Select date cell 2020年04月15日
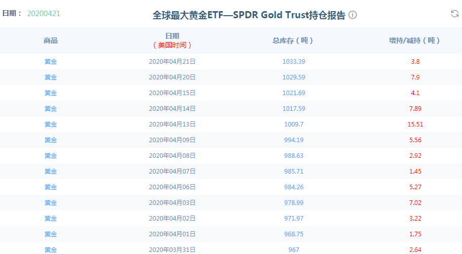Viewport: 462px width, 254px height. [x=172, y=93]
